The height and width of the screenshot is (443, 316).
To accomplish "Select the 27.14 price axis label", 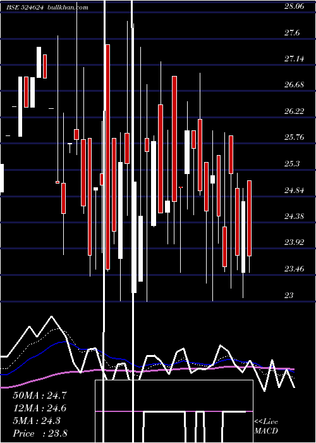I will (x=295, y=59).
